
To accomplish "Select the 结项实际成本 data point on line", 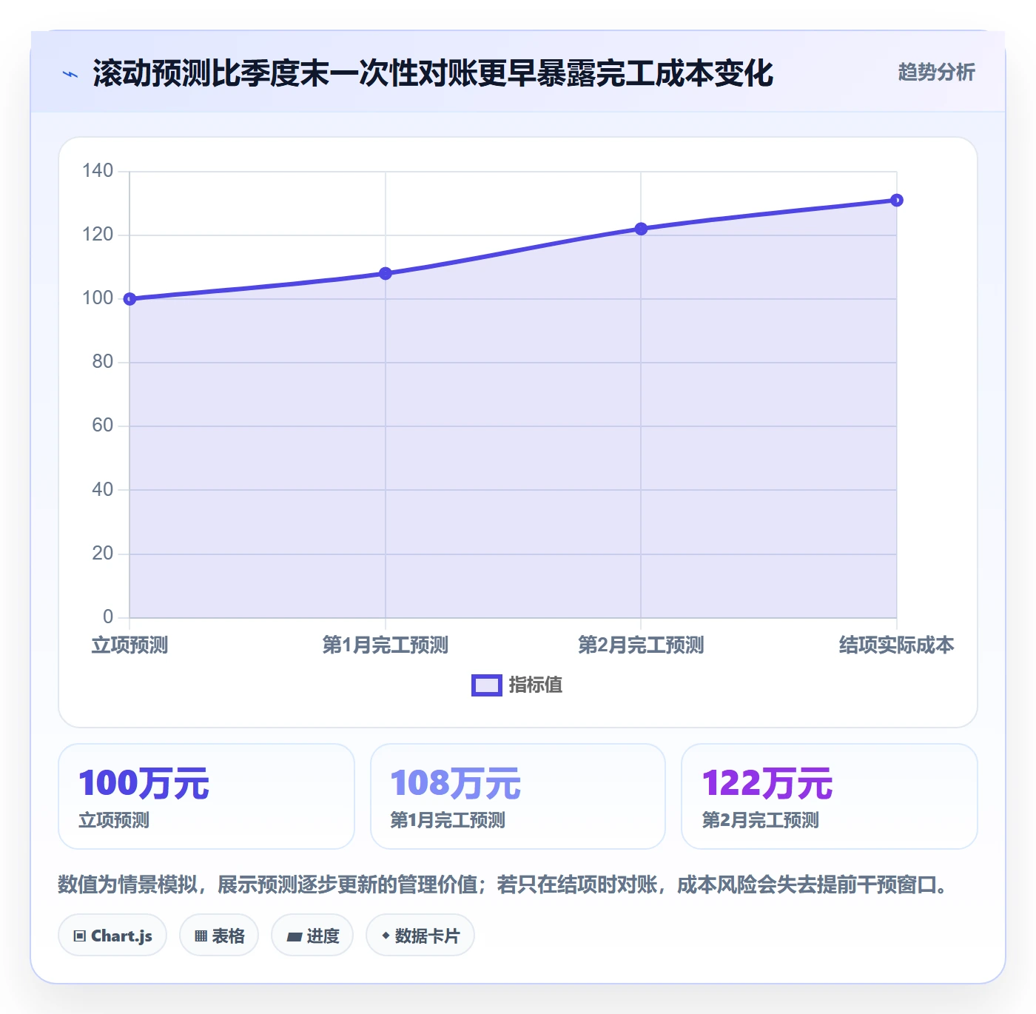I will click(x=897, y=200).
